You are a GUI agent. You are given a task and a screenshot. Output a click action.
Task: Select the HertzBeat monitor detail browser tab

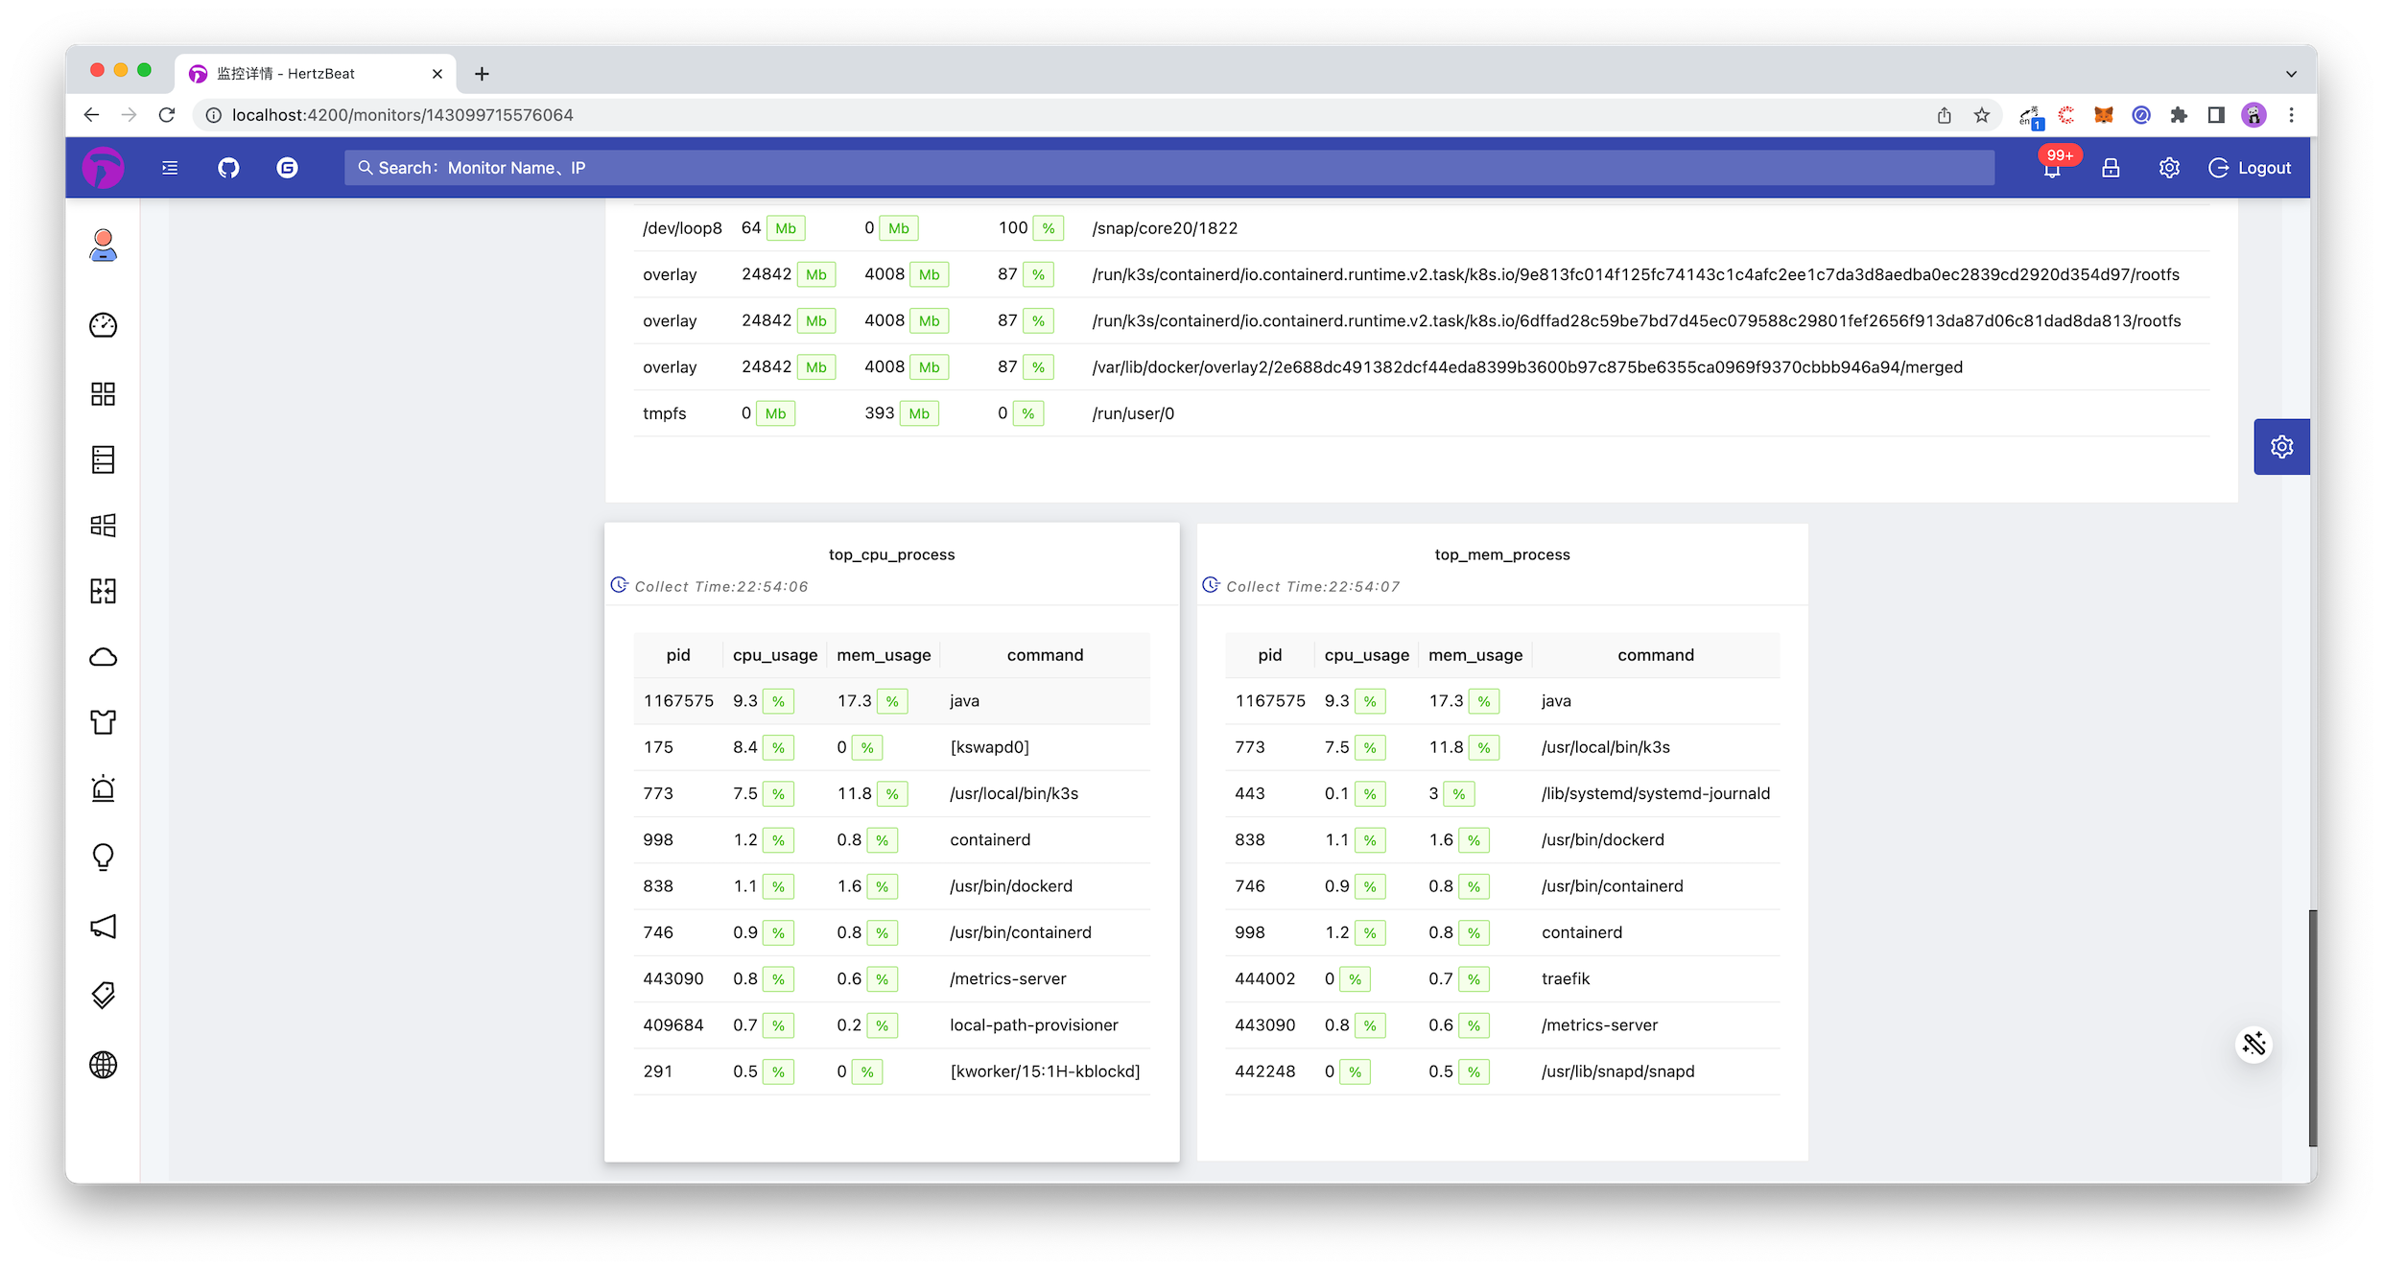click(307, 73)
